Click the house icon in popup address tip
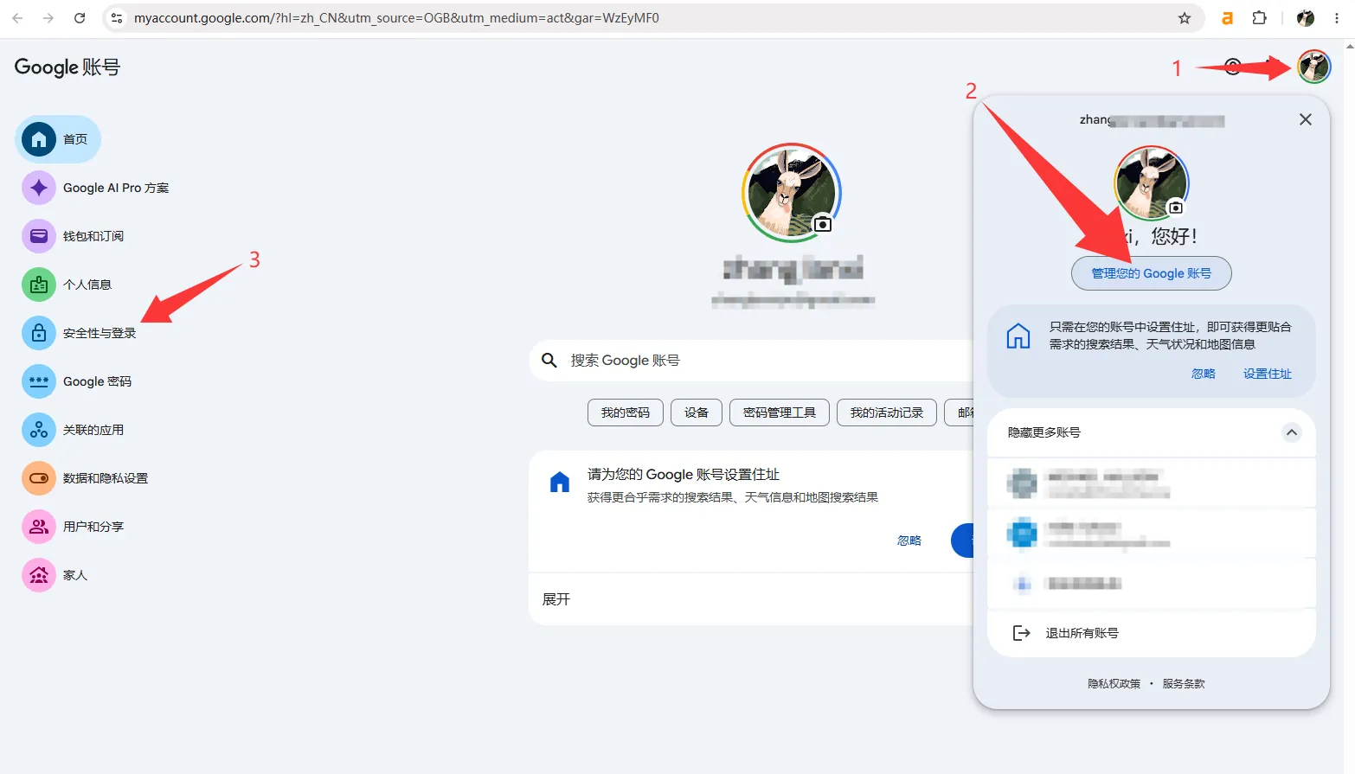The height and width of the screenshot is (774, 1355). pyautogui.click(x=1018, y=336)
